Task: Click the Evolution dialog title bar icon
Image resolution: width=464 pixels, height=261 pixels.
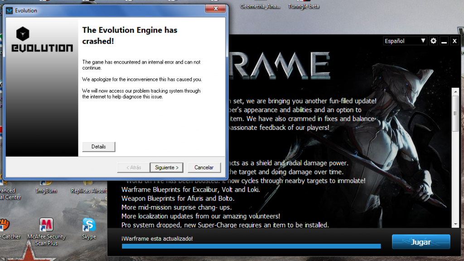Action: tap(10, 11)
